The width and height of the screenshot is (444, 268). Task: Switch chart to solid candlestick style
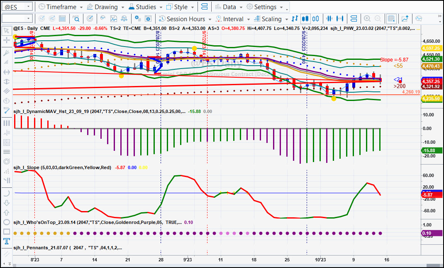tap(305, 19)
